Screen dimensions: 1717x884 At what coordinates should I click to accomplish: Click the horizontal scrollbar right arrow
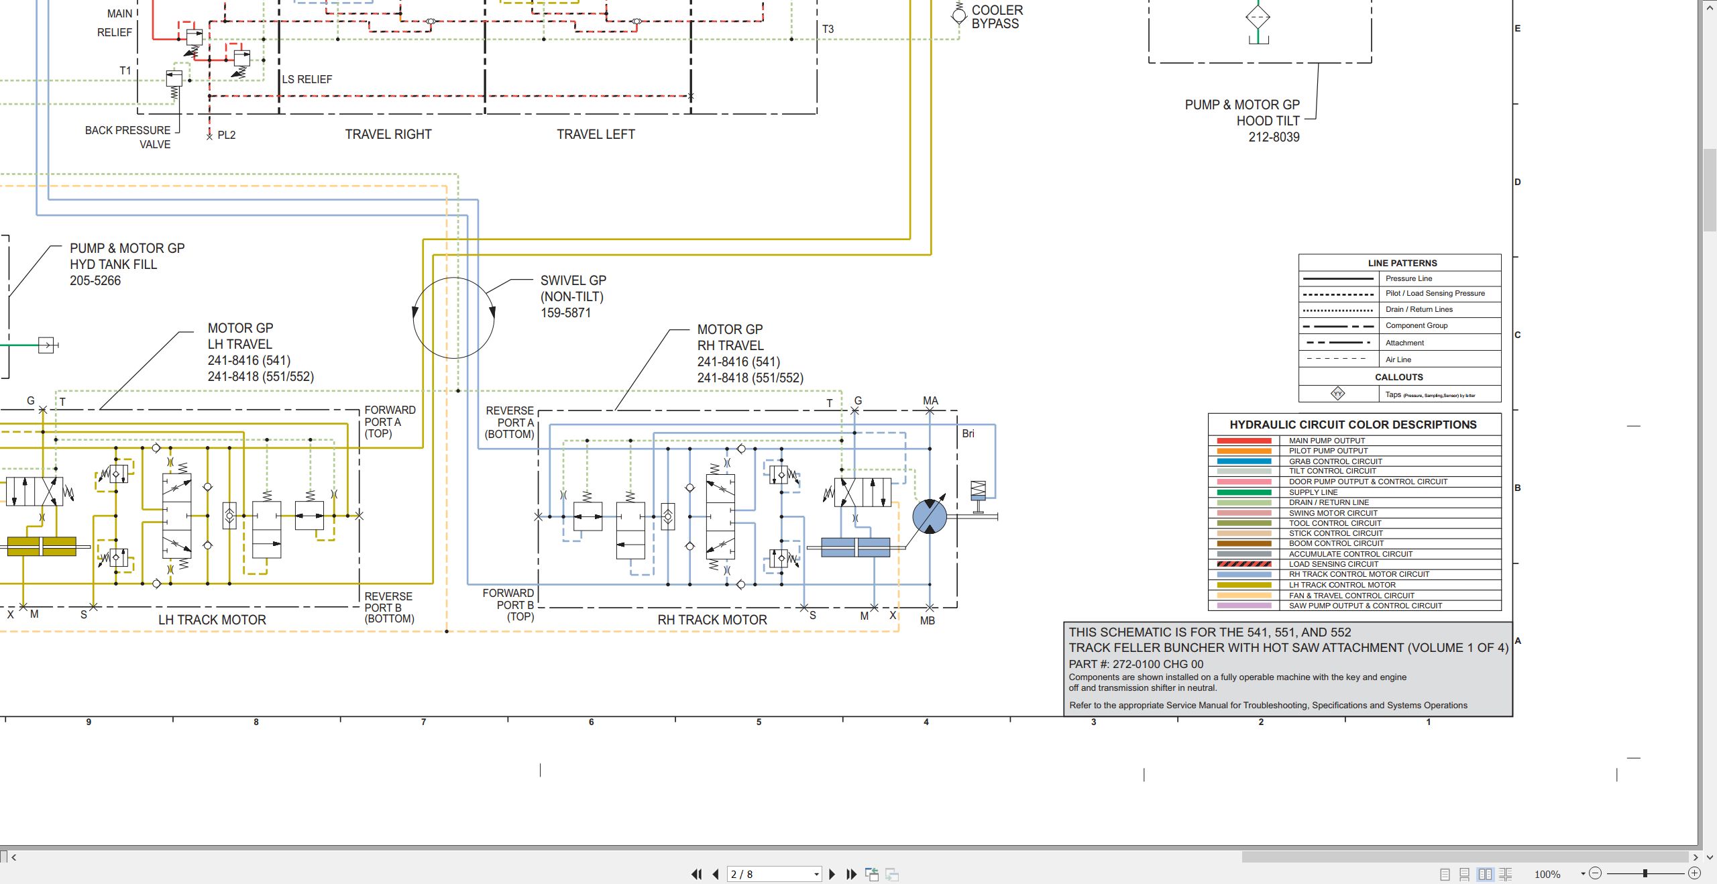click(1696, 857)
